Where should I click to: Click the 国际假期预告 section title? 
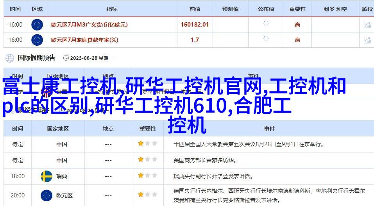(36, 58)
